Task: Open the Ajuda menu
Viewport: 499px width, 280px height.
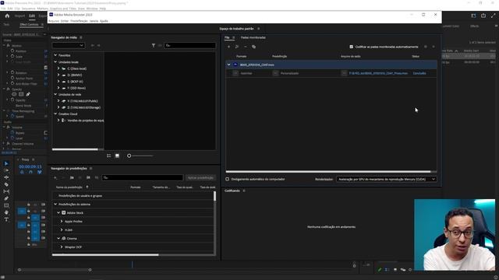Action: [104, 21]
